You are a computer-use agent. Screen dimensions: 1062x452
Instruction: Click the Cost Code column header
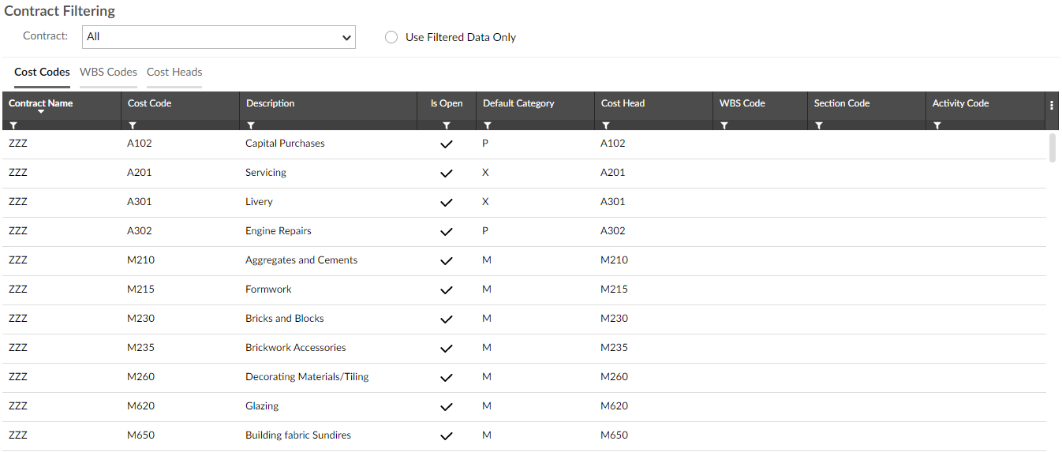[149, 103]
